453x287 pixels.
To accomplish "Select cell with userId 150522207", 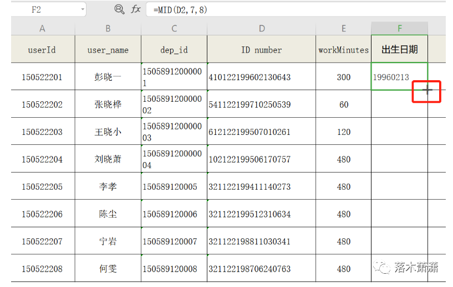I will click(x=43, y=241).
